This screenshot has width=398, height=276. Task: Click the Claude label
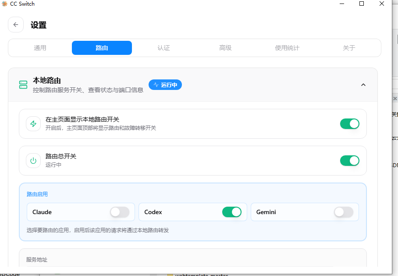[42, 212]
